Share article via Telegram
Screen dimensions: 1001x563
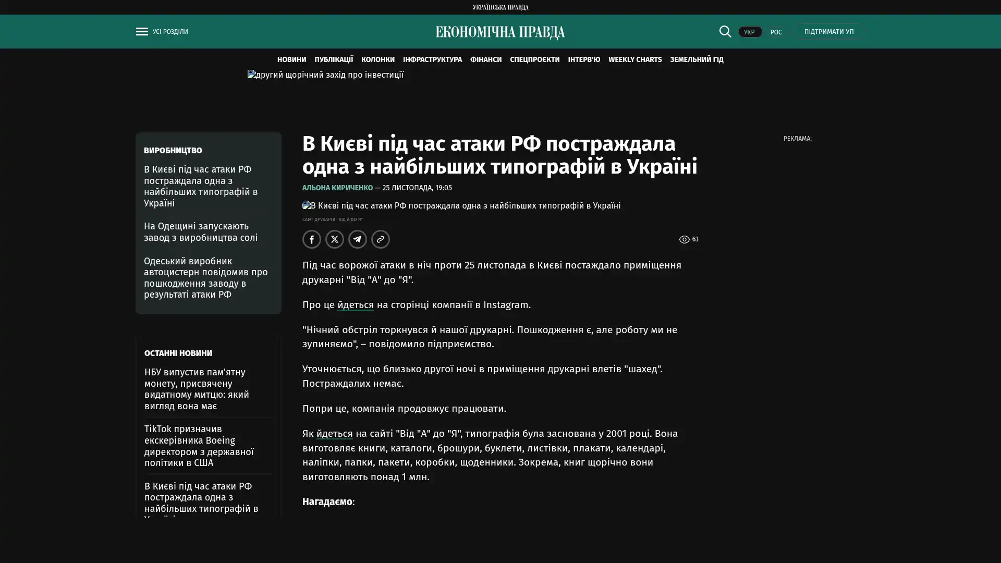358,239
